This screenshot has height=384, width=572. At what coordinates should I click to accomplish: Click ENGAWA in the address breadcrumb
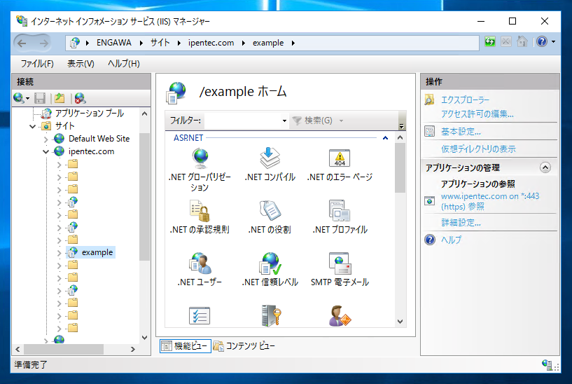coord(114,43)
